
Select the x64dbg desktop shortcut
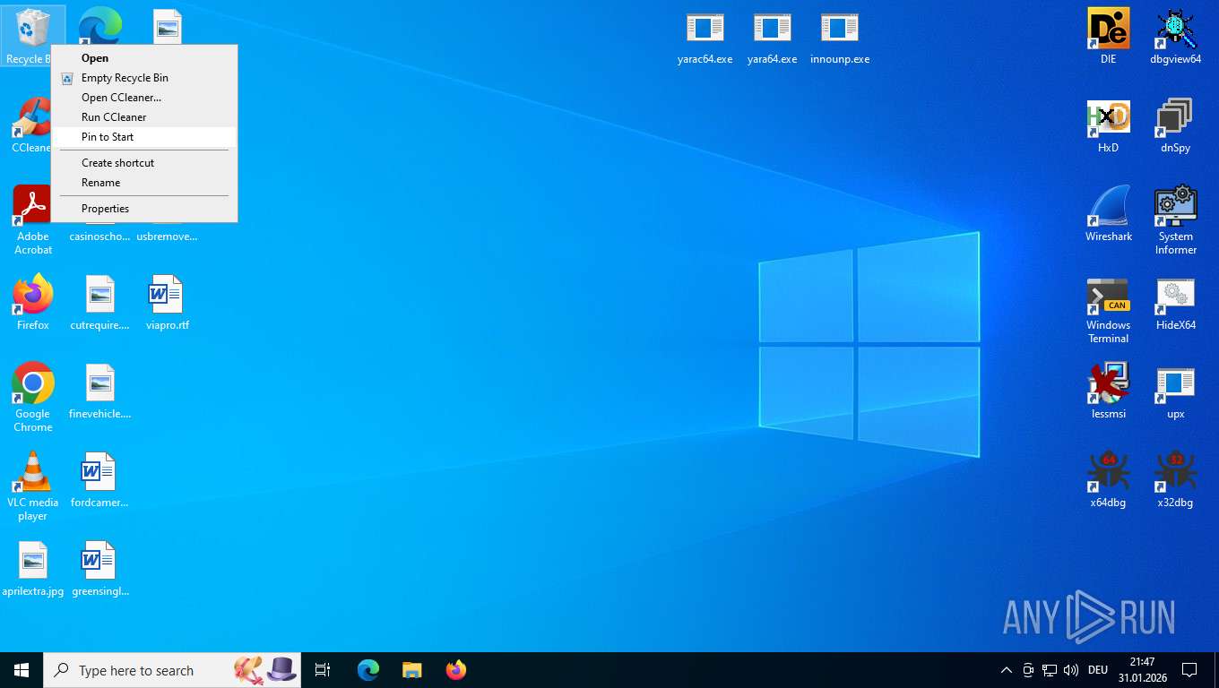click(x=1108, y=480)
